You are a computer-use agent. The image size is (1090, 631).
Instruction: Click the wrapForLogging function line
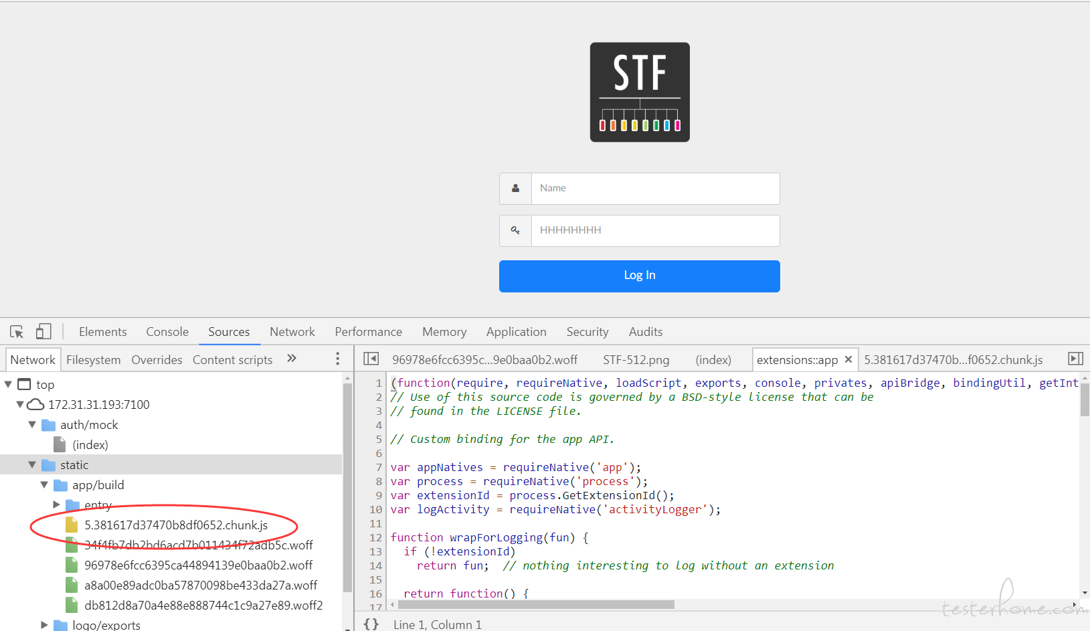tap(490, 537)
